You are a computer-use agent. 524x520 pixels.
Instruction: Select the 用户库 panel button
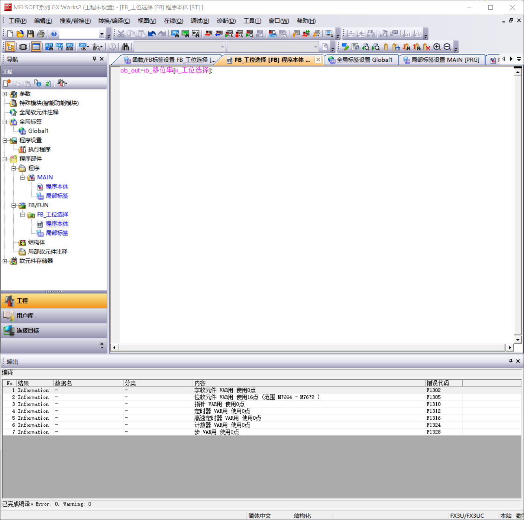click(54, 316)
